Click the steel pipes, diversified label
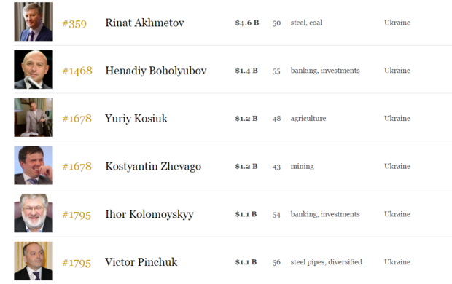This screenshot has width=452, height=284. (327, 262)
